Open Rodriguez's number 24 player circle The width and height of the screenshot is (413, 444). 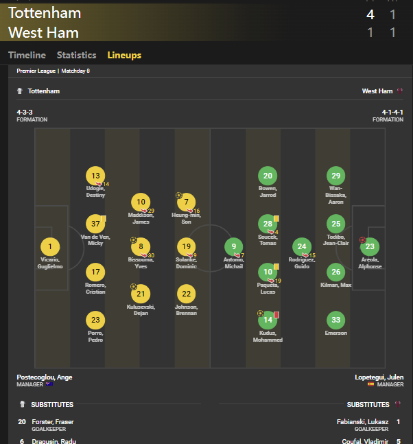tap(302, 246)
